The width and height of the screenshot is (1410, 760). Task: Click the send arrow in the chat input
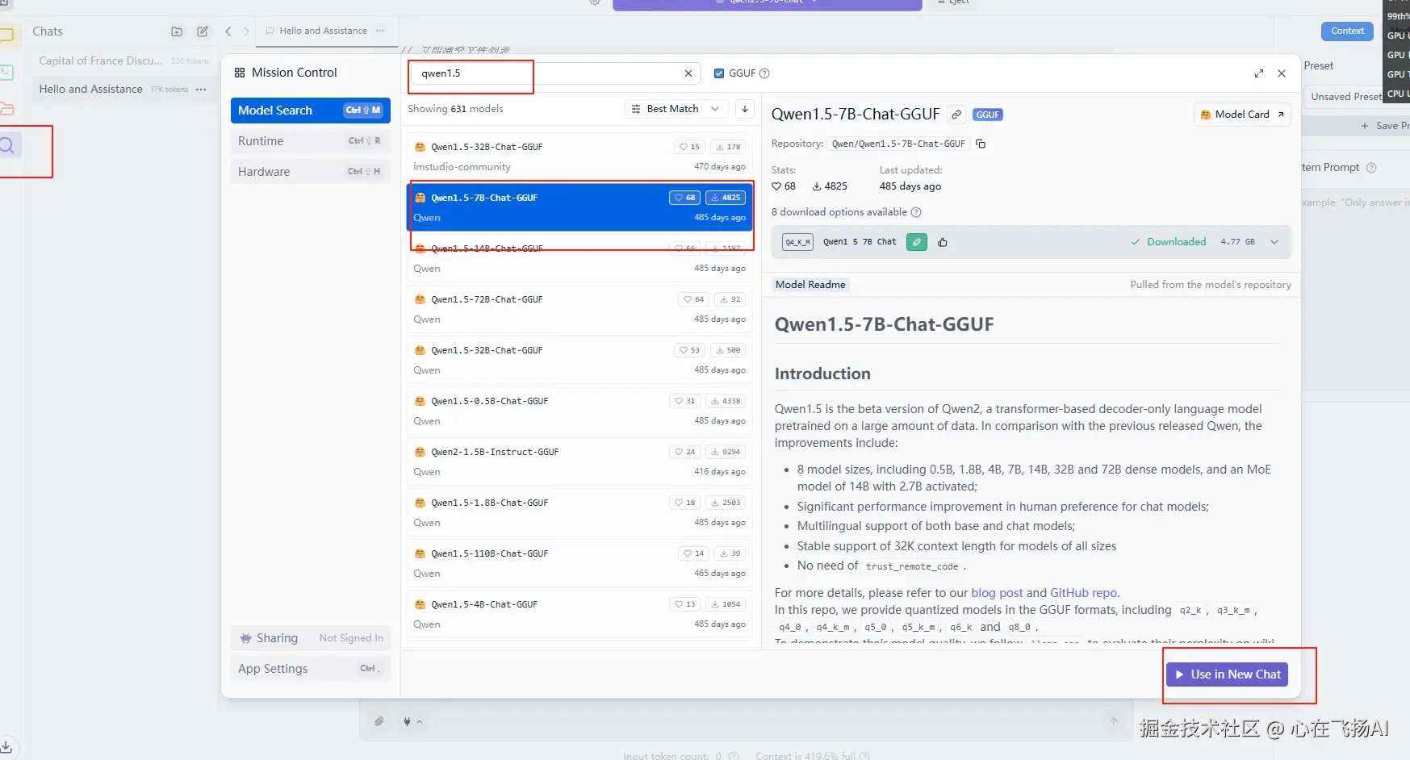(1114, 721)
